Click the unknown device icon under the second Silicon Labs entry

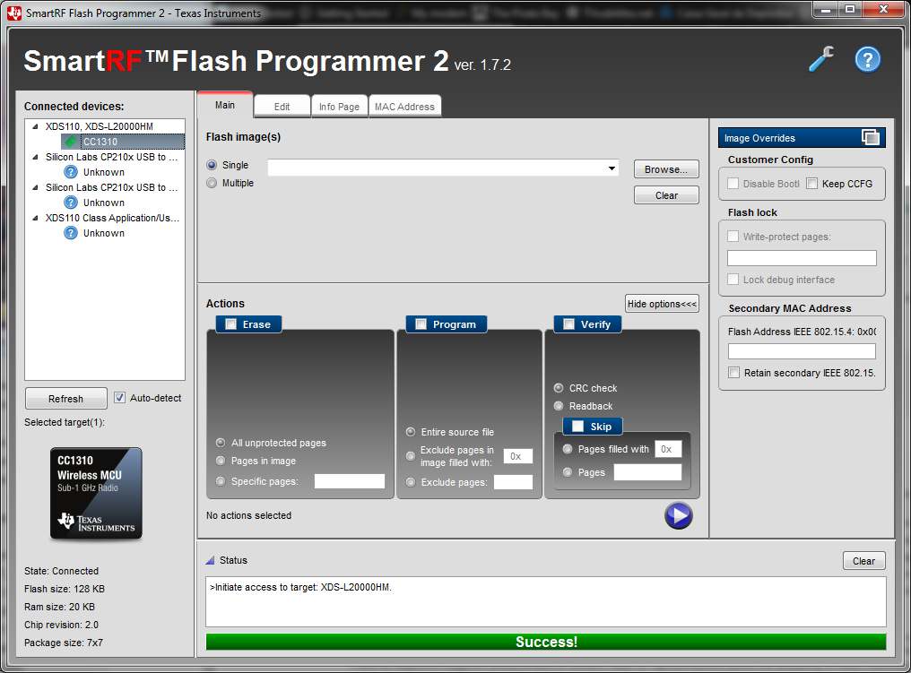(x=70, y=202)
